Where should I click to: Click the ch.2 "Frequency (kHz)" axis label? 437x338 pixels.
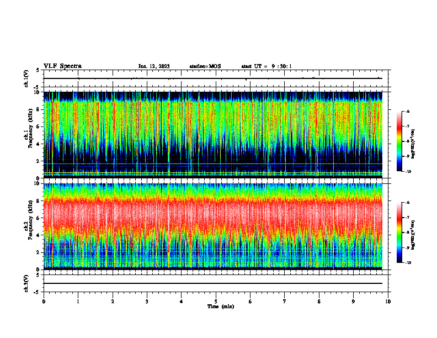[x=30, y=220]
